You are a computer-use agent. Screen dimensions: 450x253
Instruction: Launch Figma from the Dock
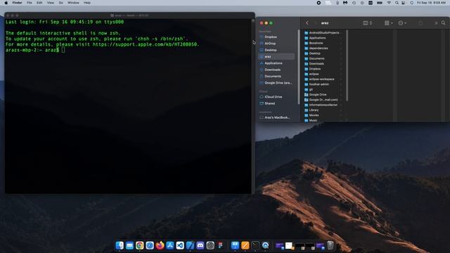click(x=220, y=245)
